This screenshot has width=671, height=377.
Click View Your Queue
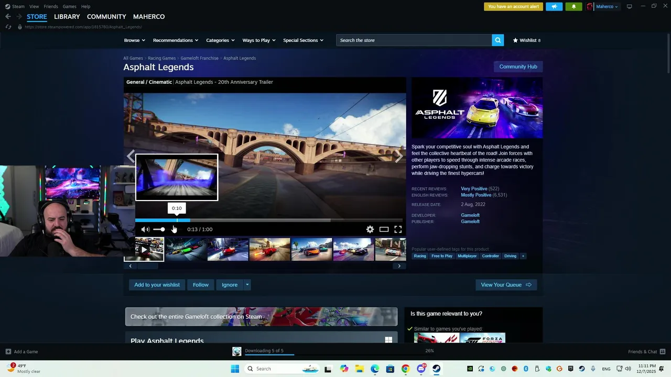(x=506, y=285)
